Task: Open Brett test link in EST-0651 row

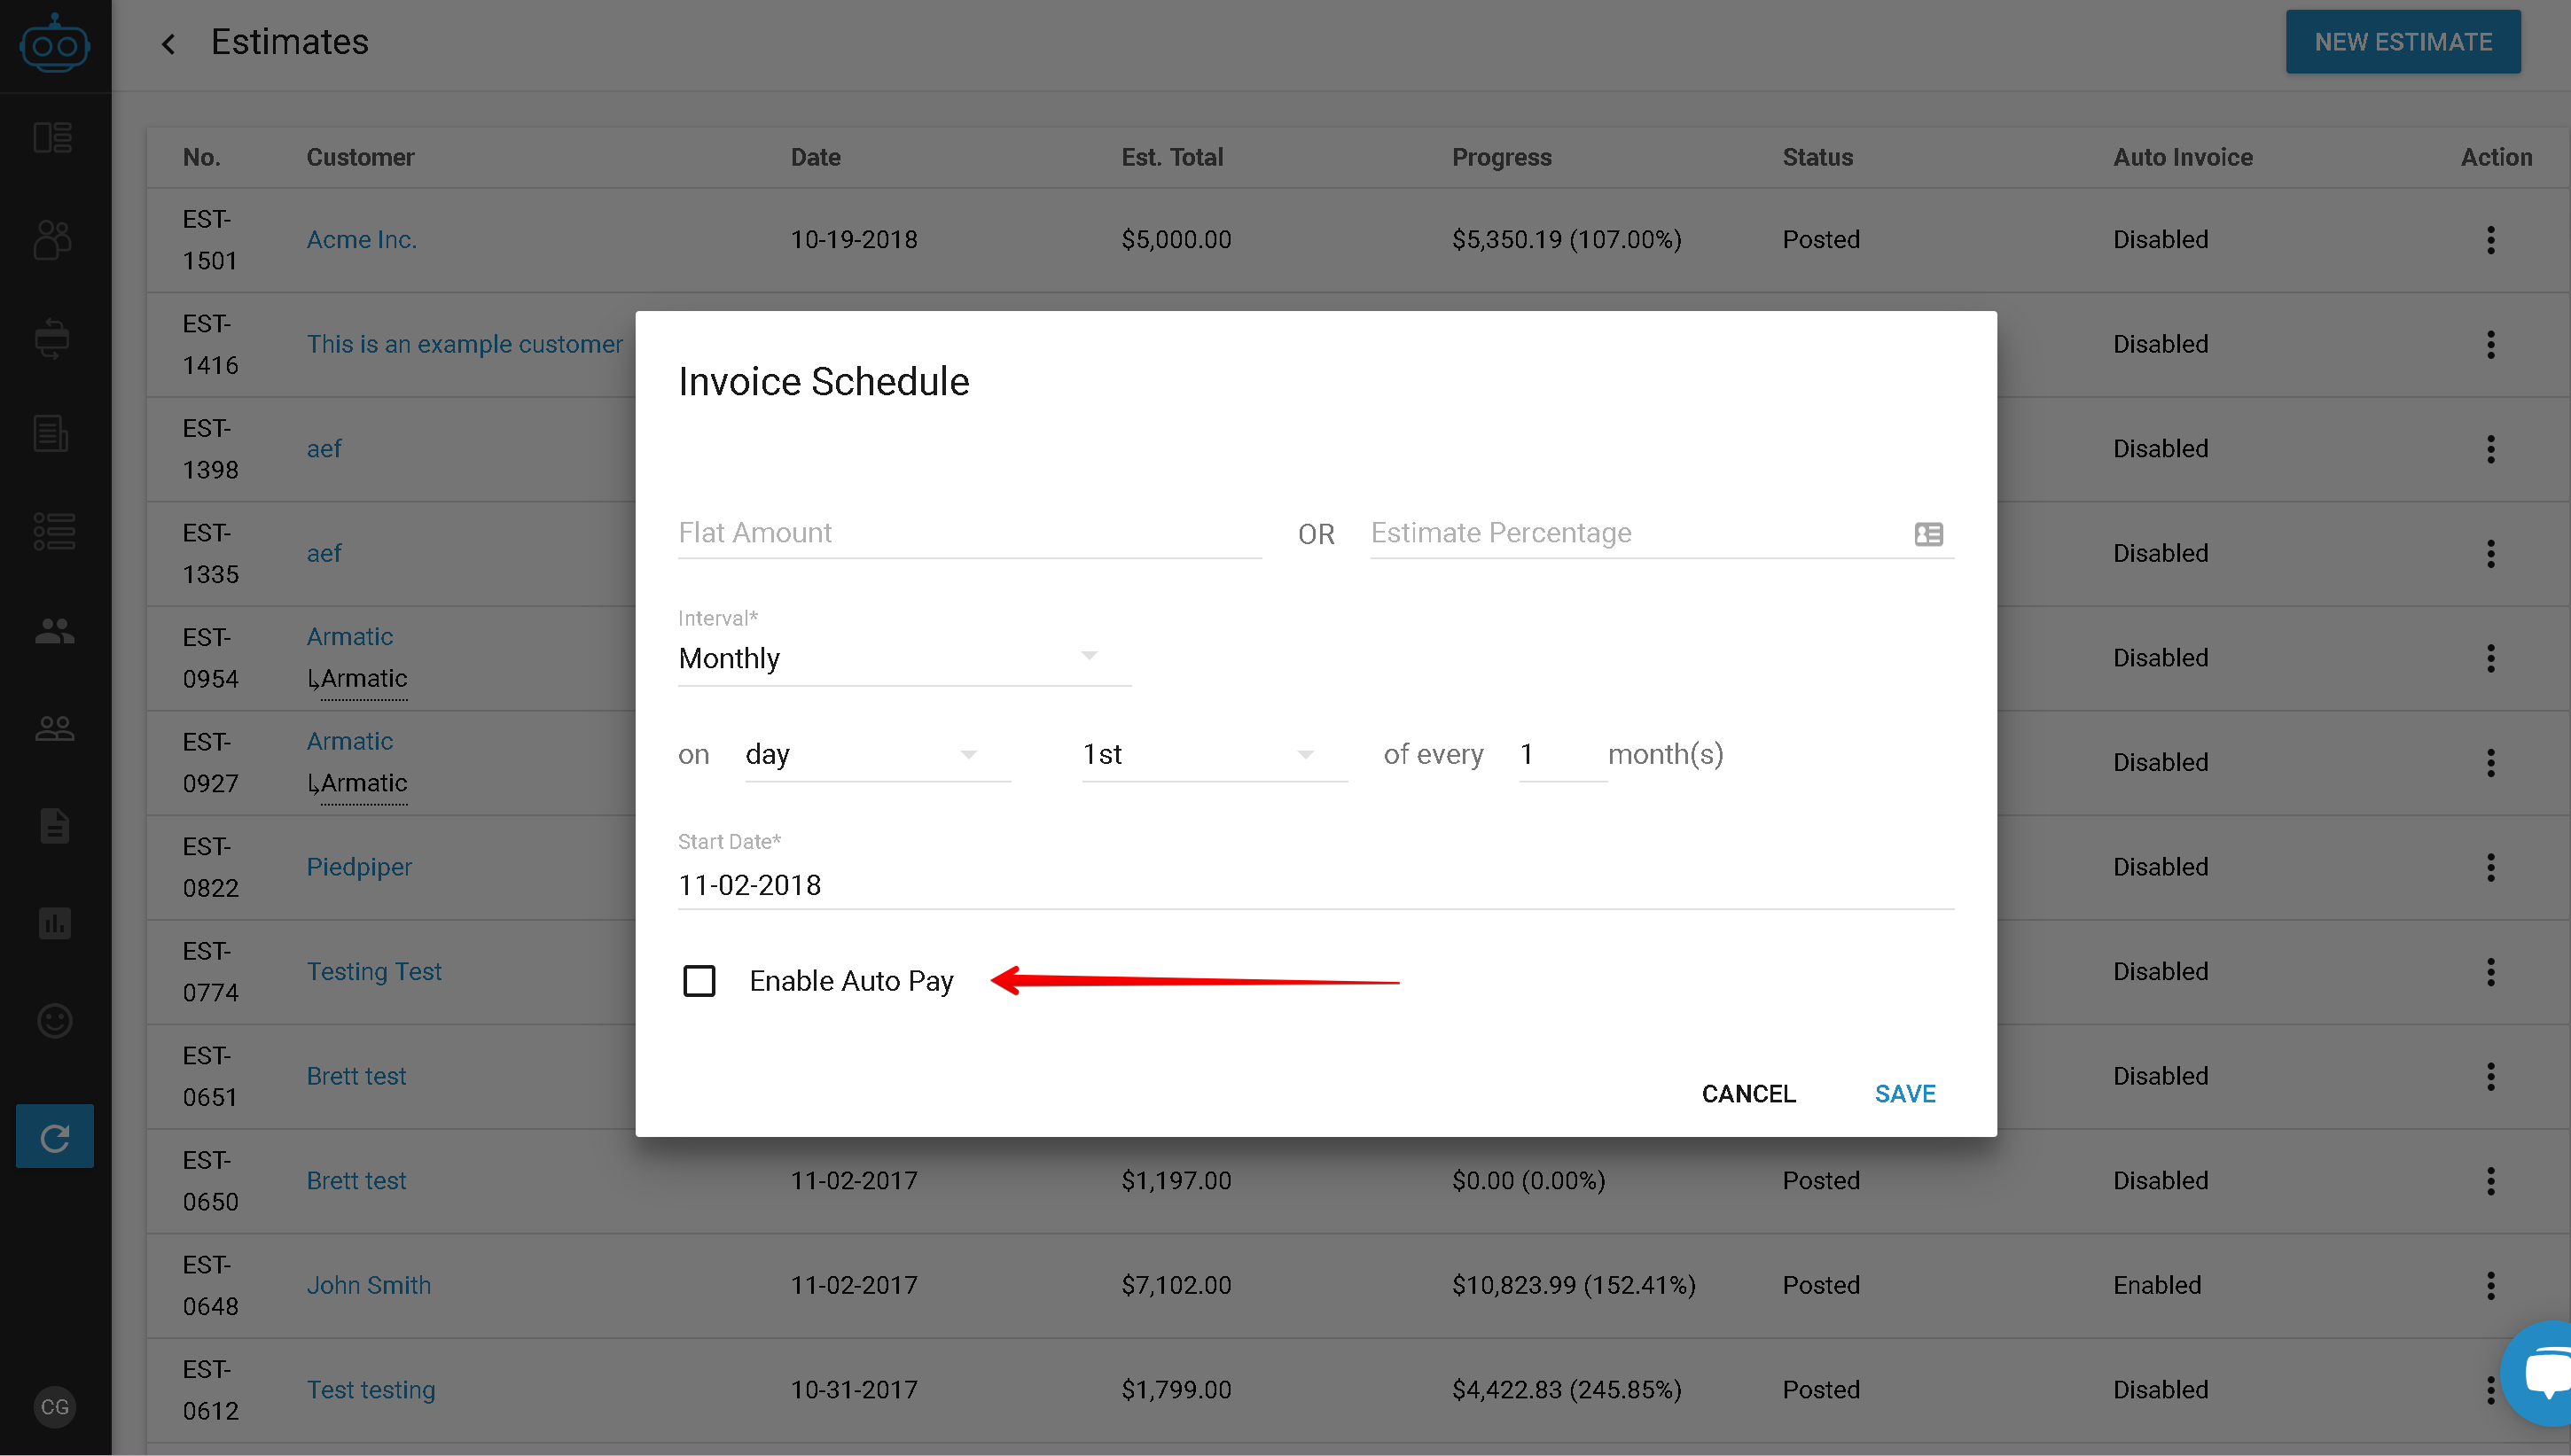Action: pos(356,1076)
